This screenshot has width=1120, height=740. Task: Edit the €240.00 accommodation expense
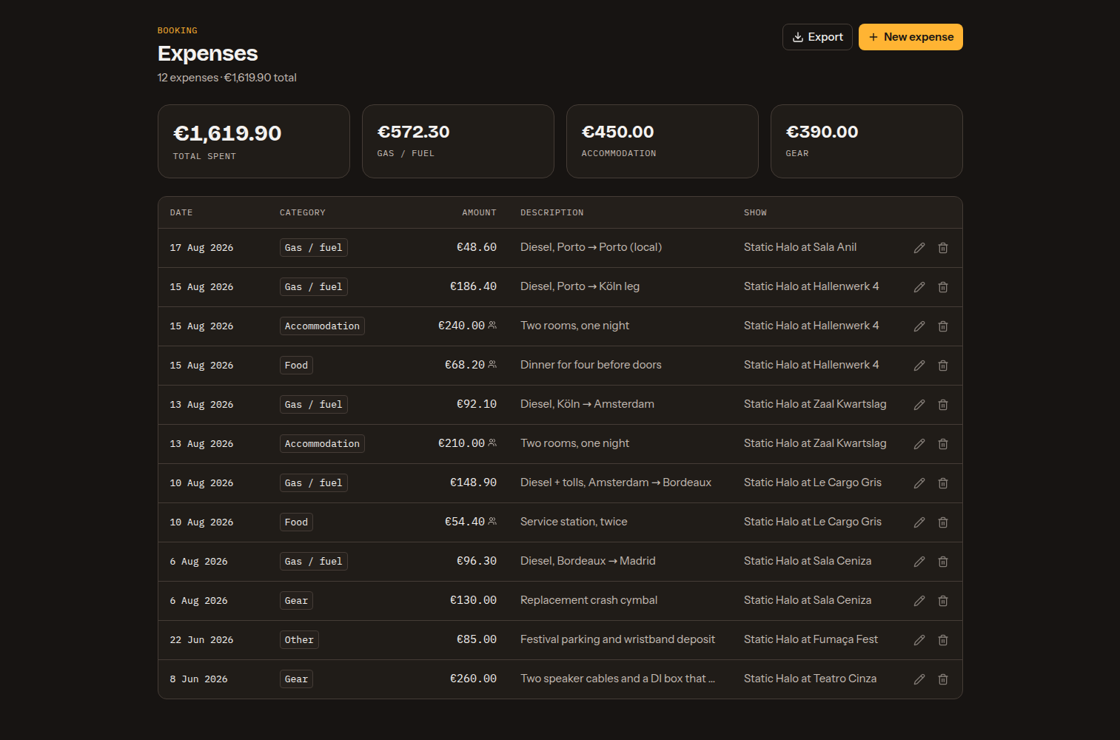[x=919, y=326]
